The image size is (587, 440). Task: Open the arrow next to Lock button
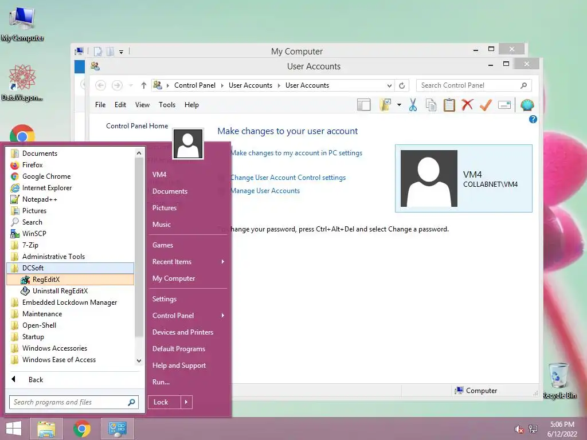click(186, 402)
